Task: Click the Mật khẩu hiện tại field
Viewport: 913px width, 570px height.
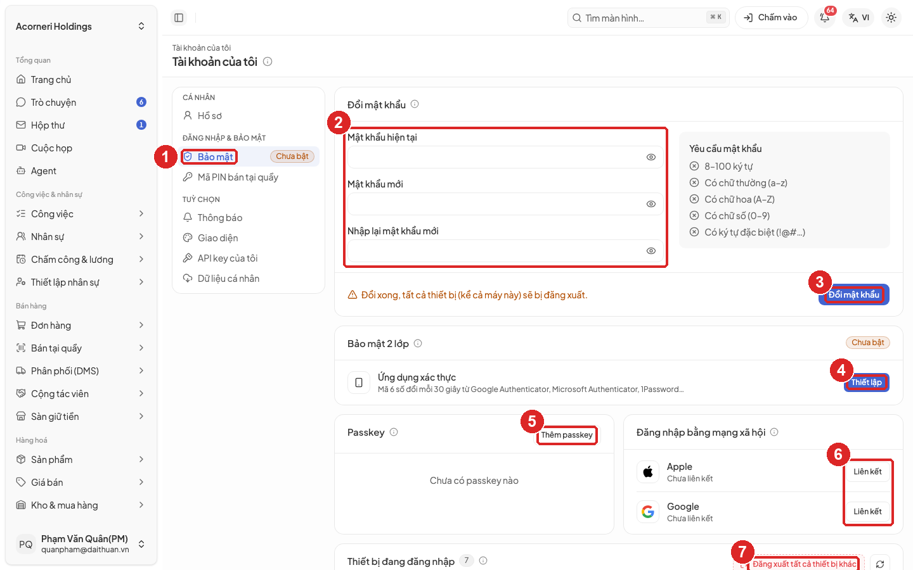Action: pos(505,157)
